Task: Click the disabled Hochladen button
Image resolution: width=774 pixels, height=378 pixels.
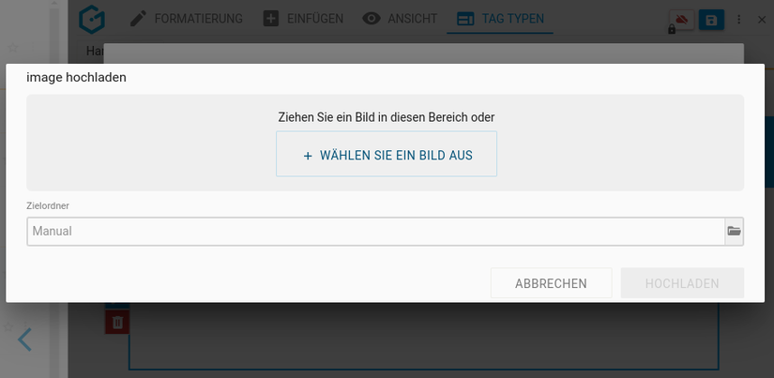Action: [682, 283]
